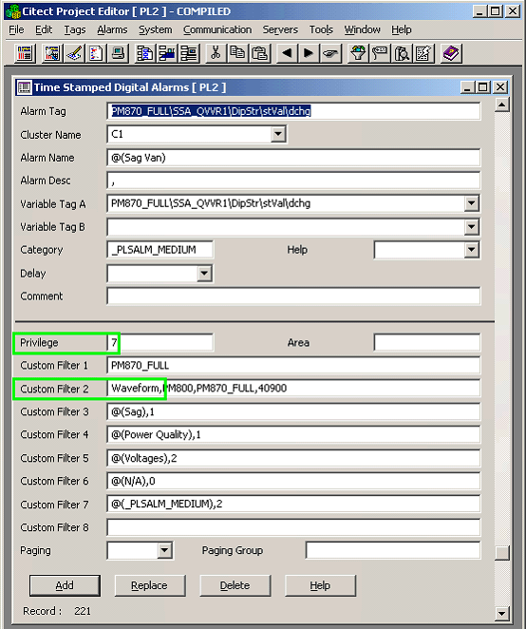The height and width of the screenshot is (629, 526).
Task: Click the stacked documents toolbar icon
Action: tap(145, 53)
